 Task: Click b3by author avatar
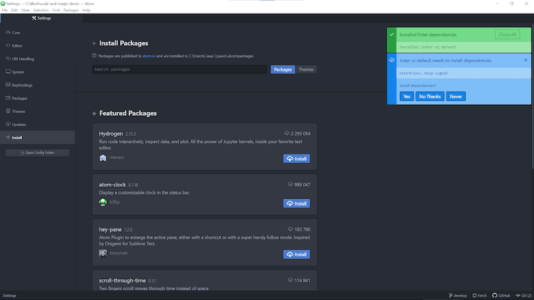tap(103, 202)
